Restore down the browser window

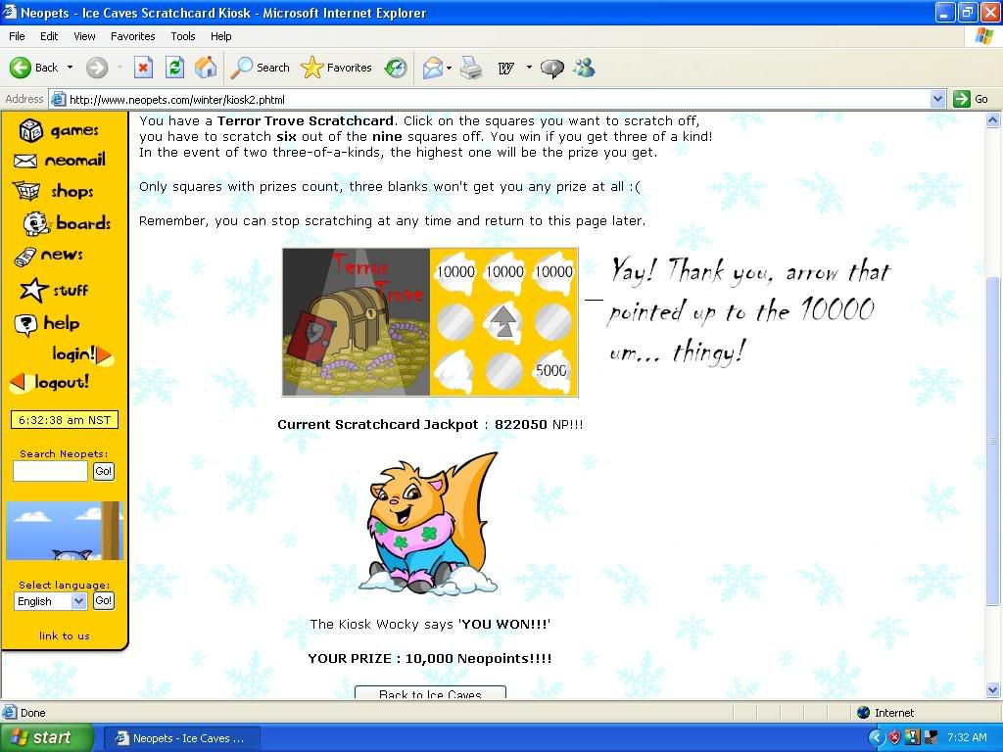pos(968,12)
